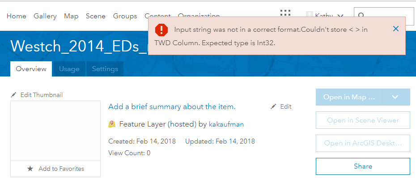Click the empty item thumbnail box
This screenshot has height=178, width=416.
55,131
